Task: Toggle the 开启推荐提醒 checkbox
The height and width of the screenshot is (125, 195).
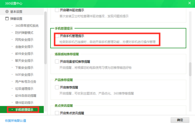Action: [x=57, y=87]
